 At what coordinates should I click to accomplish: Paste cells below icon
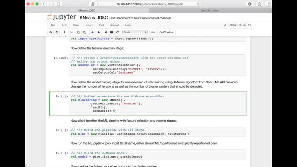pyautogui.click(x=84, y=32)
